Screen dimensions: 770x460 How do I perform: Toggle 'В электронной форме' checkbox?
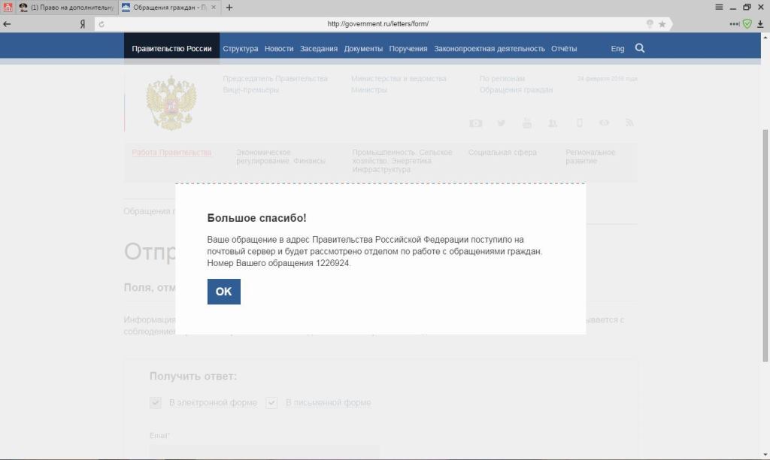(156, 403)
